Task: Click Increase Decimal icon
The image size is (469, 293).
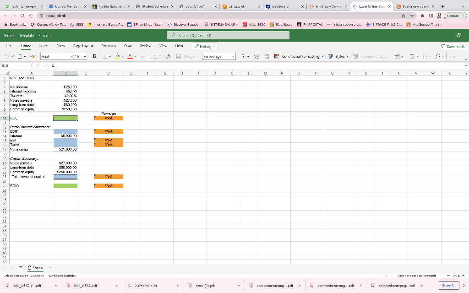Action: click(256, 56)
